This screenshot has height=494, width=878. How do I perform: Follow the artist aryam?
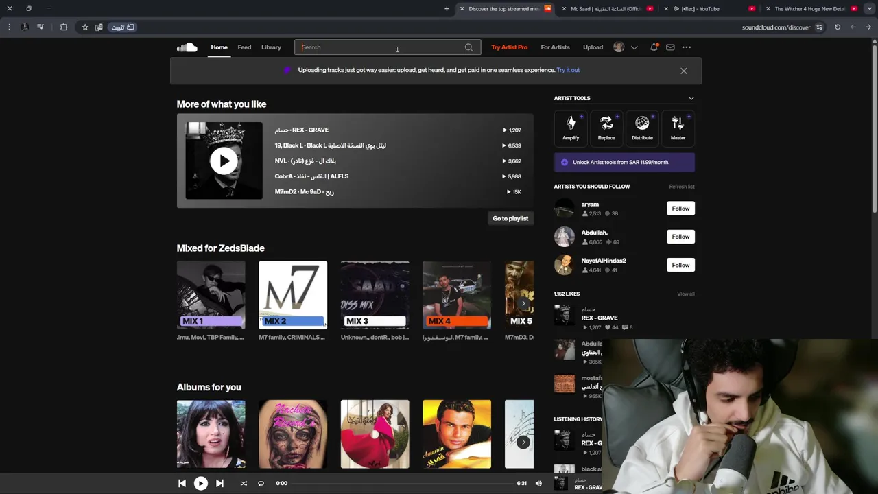click(x=680, y=209)
